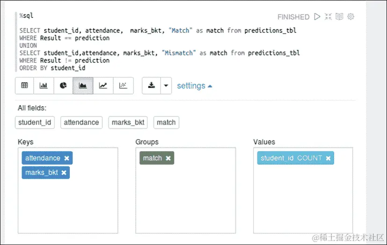Viewport: 387px width, 245px height.
Task: Click the "Mismatch" string in the query
Action: pos(179,53)
